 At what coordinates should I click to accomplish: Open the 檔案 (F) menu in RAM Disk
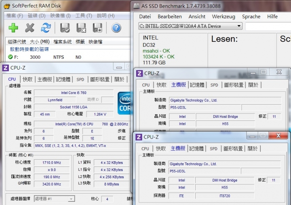(x=15, y=16)
